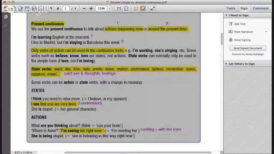Switch to read mode view icon

pos(152,8)
